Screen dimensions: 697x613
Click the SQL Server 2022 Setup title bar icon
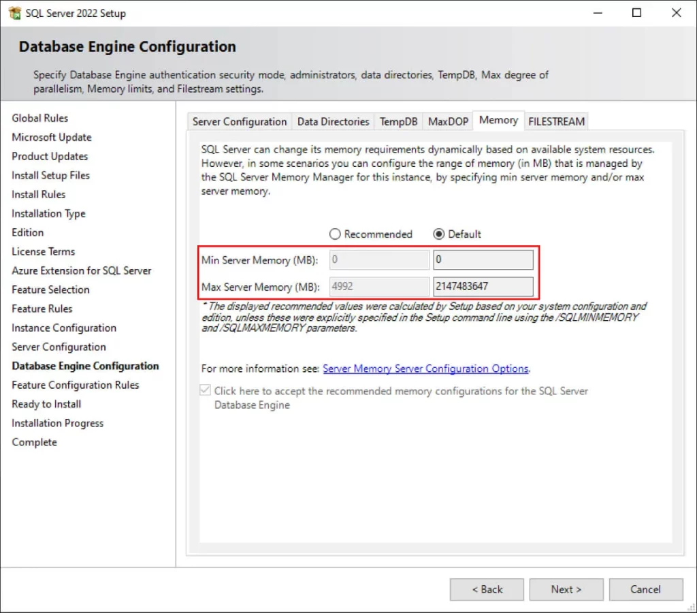(x=16, y=12)
